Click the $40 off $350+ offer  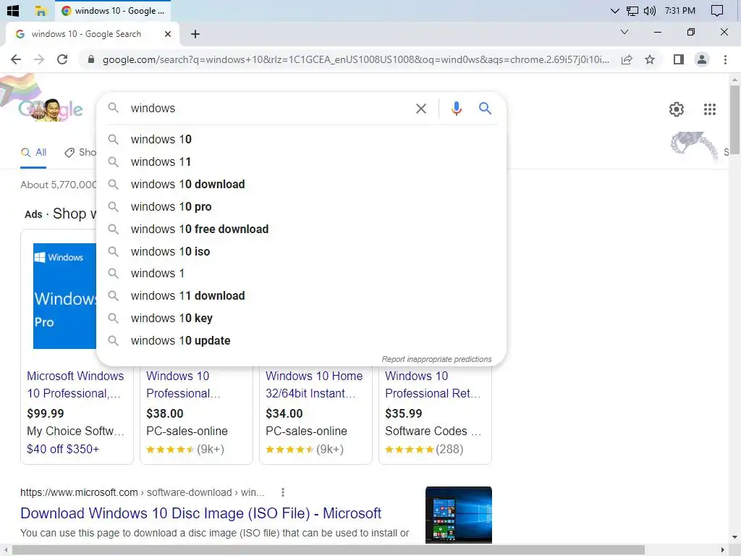coord(63,449)
